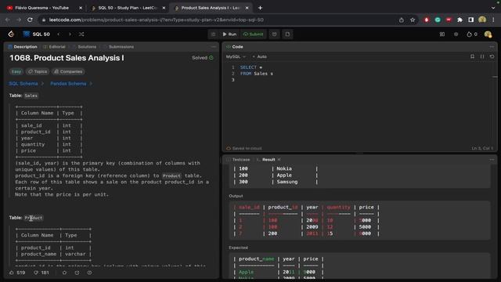The width and height of the screenshot is (501, 282).
Task: Click the alarm timer icon in toolbar
Action: click(x=275, y=34)
